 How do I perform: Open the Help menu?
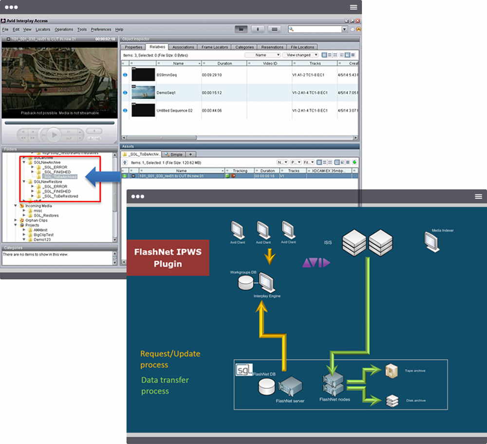click(x=119, y=30)
